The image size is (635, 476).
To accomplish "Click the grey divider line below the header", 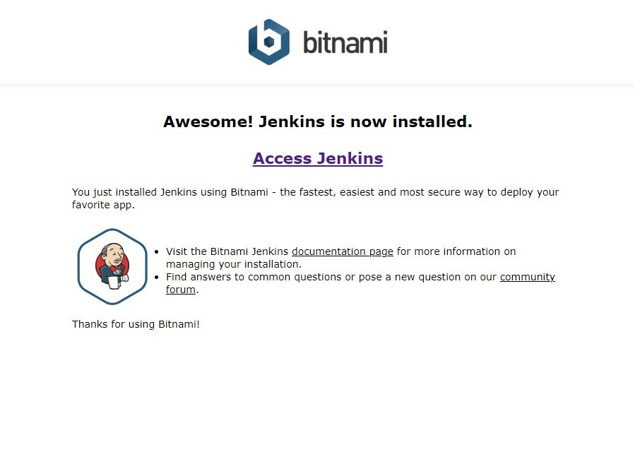I will [x=318, y=85].
